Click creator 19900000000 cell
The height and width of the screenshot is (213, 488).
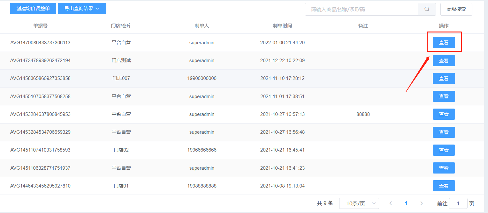point(202,78)
